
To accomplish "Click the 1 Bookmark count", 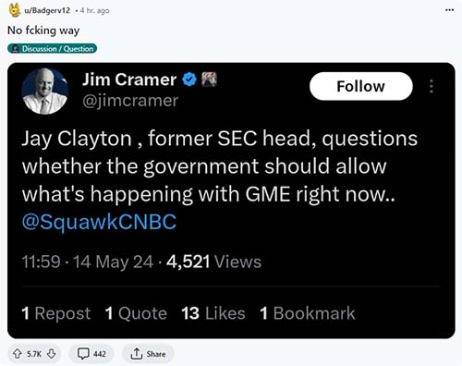I will (307, 313).
